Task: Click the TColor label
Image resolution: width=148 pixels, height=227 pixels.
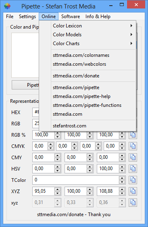Action: point(19,180)
